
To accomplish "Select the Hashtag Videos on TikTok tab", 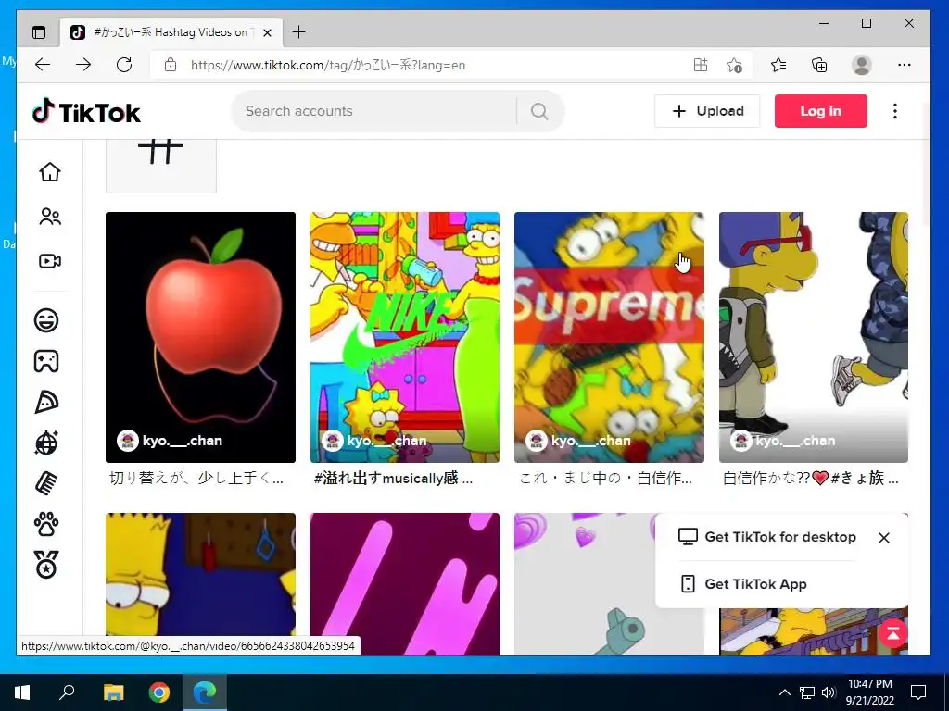I will point(171,32).
